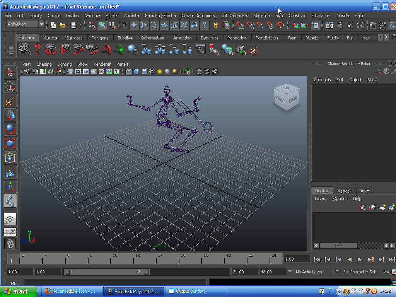Switch to the Polygons shelf tab
The width and height of the screenshot is (396, 297).
[x=100, y=38]
